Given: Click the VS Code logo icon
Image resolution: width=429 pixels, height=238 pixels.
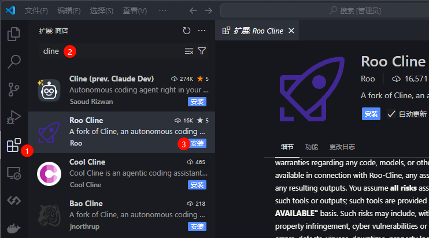Looking at the screenshot, I should coord(10,10).
